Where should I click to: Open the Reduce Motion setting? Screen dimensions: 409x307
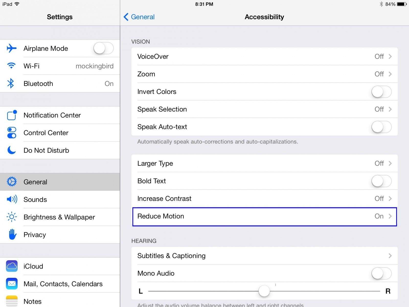(264, 216)
